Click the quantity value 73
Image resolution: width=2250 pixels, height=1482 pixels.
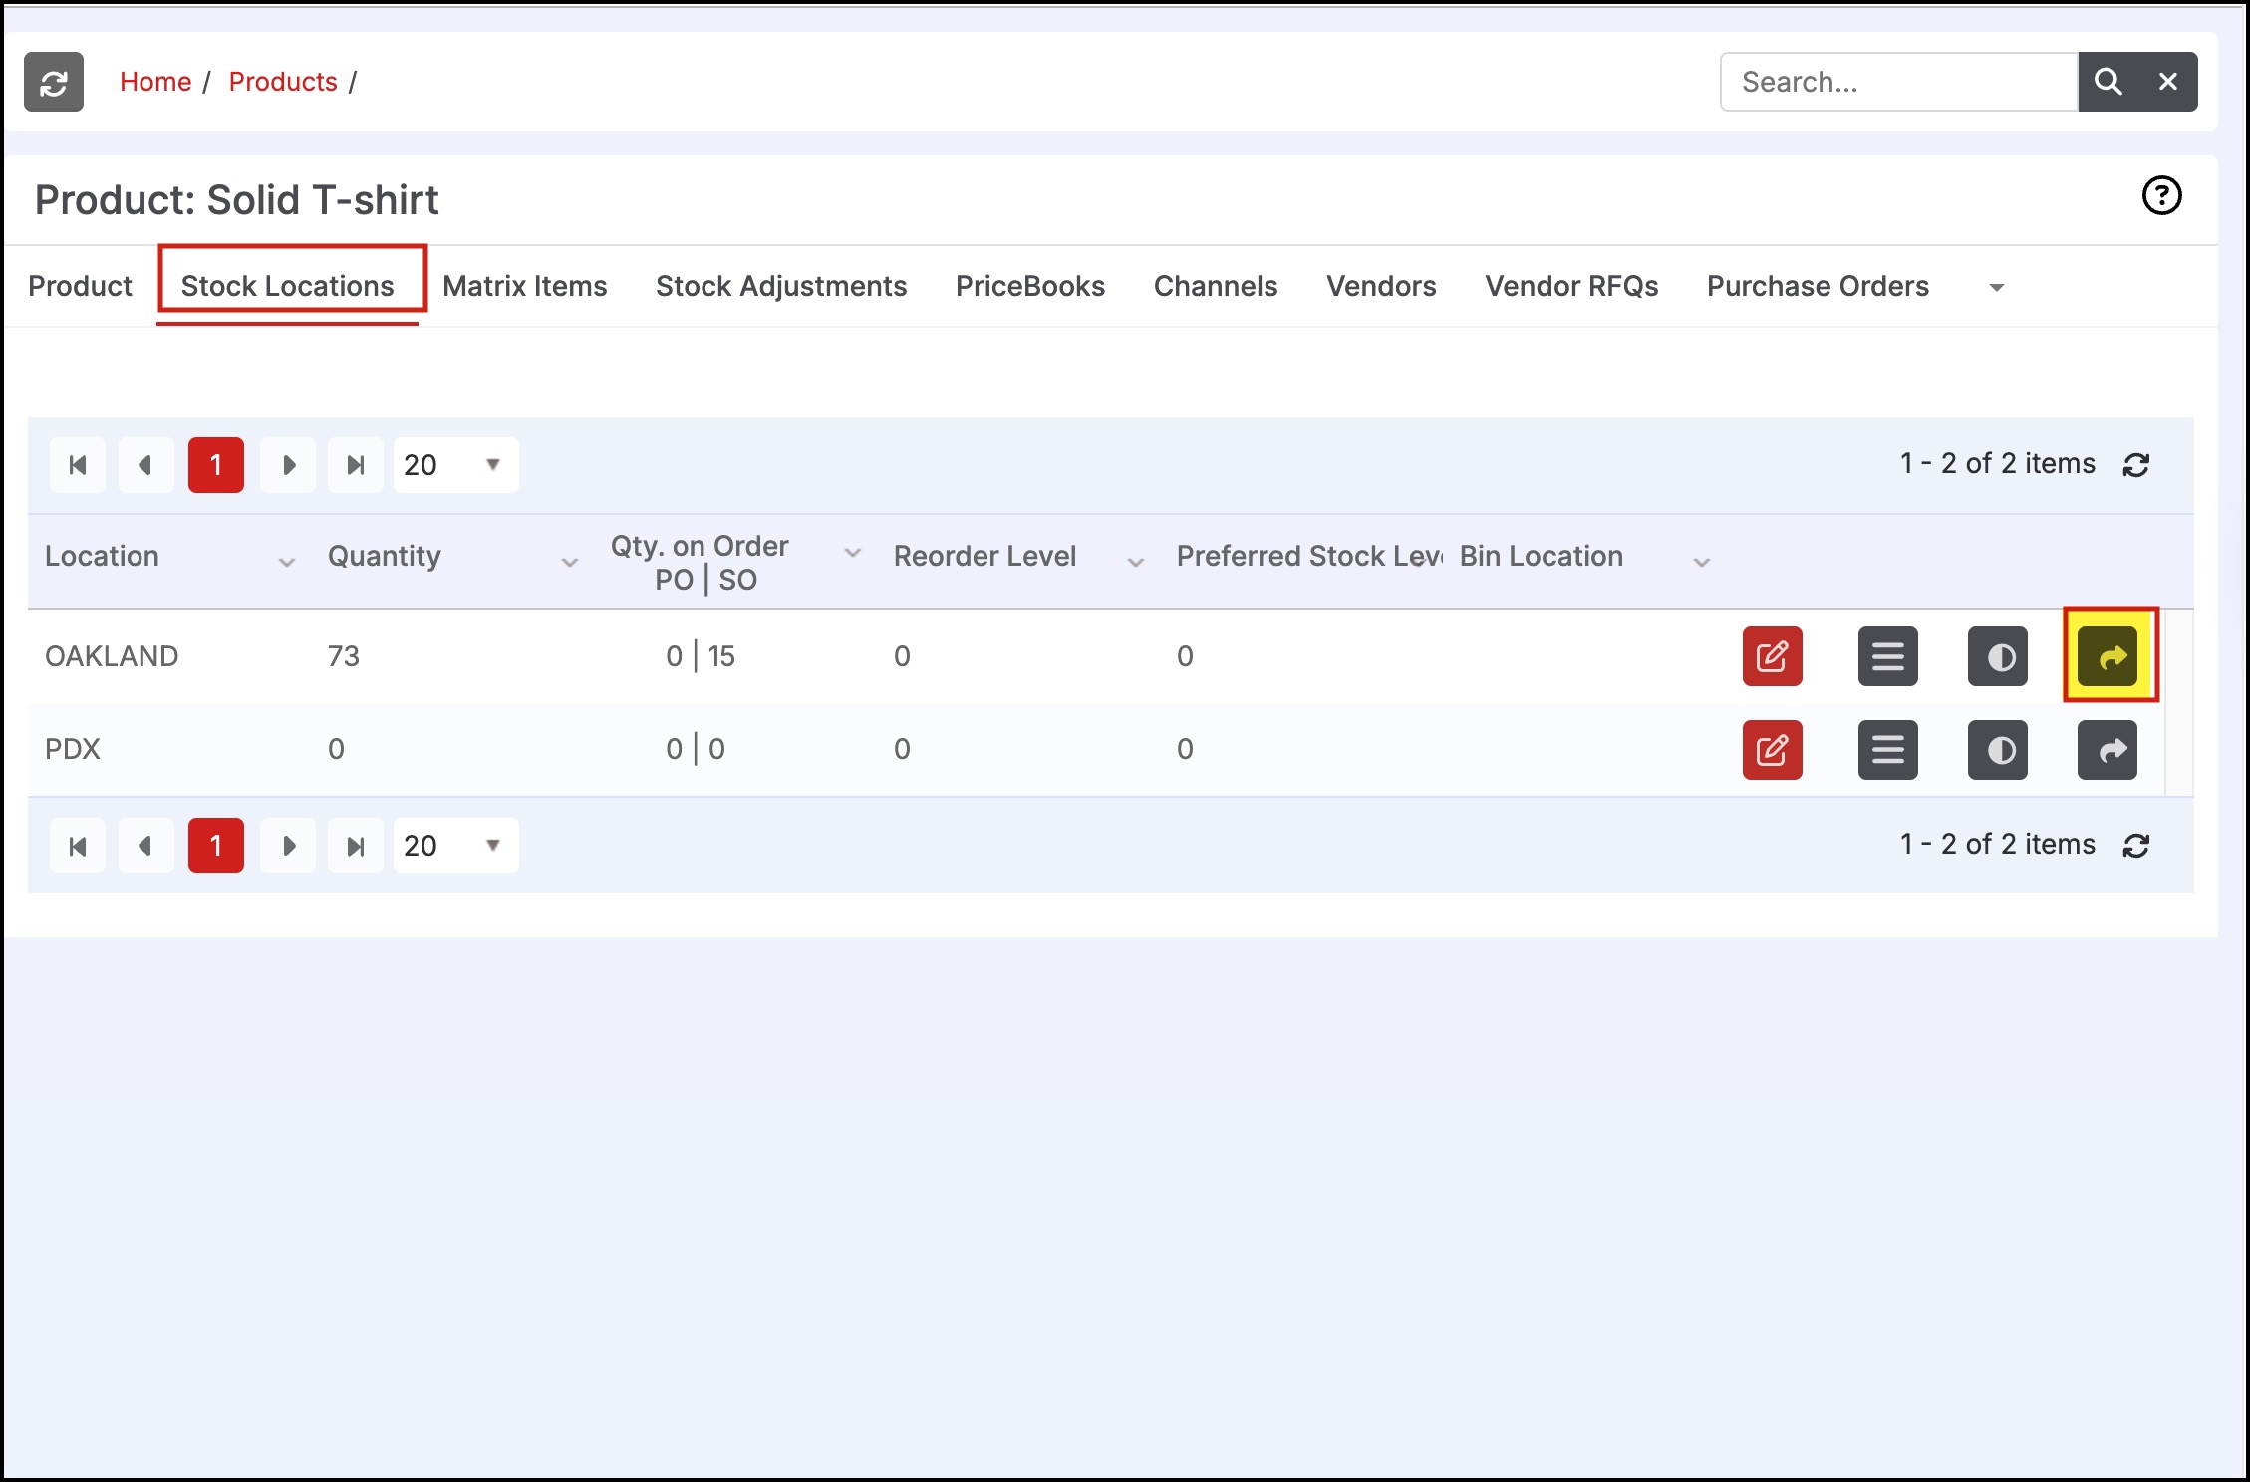(x=344, y=656)
